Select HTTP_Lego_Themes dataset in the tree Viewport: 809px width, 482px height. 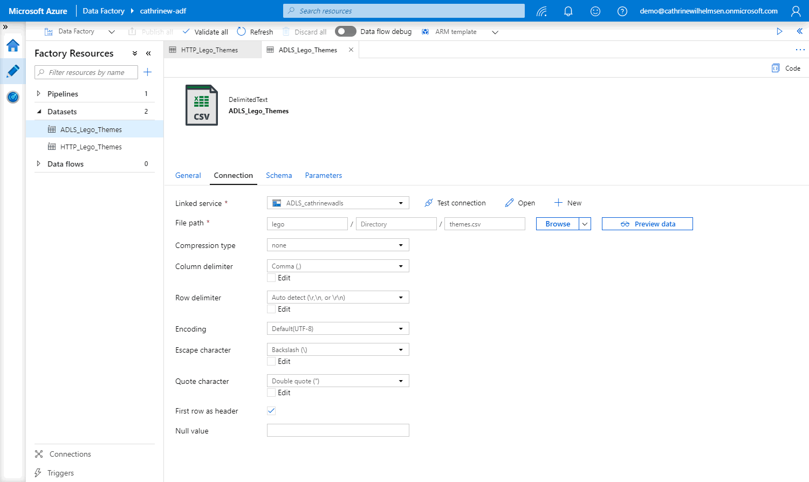91,147
